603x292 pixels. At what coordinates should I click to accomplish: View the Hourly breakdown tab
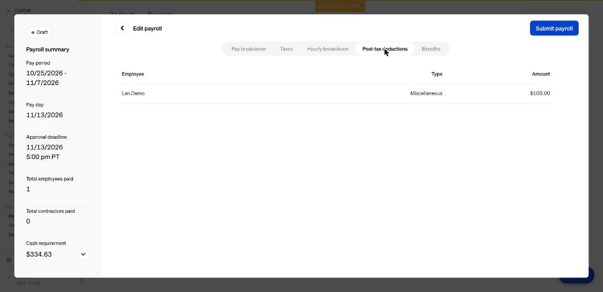click(327, 49)
